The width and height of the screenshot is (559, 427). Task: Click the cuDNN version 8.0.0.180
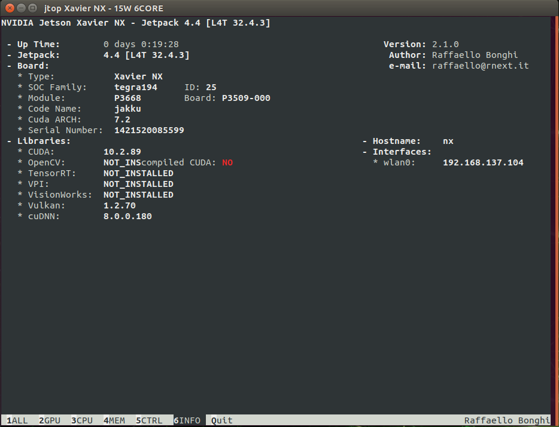127,216
